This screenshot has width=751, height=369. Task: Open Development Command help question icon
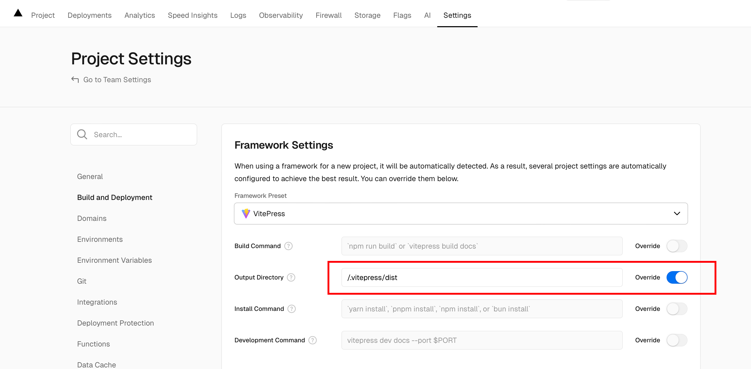tap(313, 340)
